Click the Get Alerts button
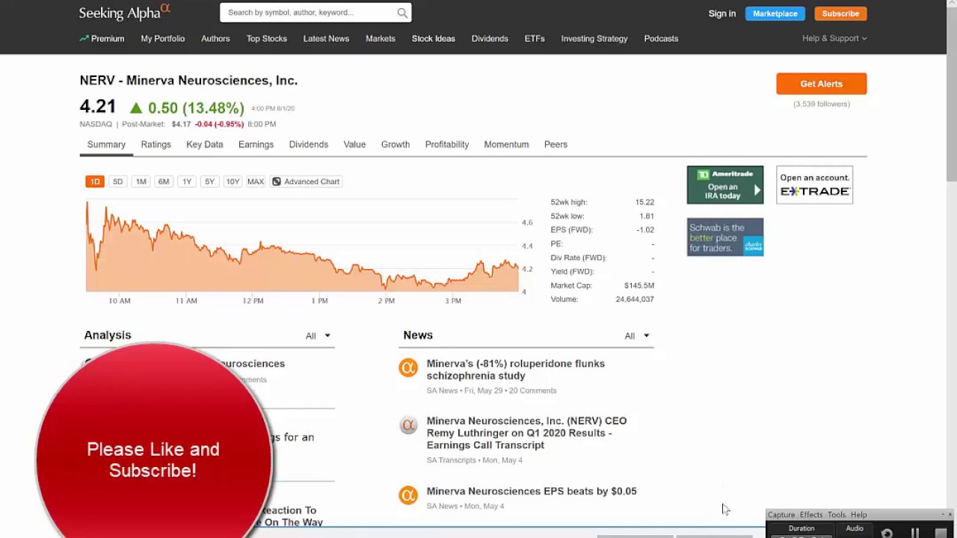957x538 pixels. (822, 84)
